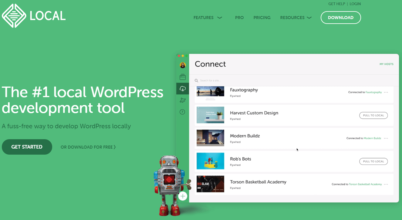This screenshot has width=402, height=220.
Task: Select the Local Sites icon in sidebar
Action: [x=183, y=77]
